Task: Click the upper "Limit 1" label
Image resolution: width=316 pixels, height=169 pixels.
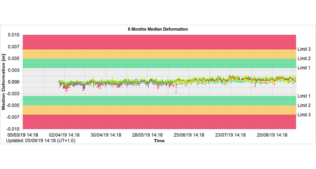Action: (304, 68)
